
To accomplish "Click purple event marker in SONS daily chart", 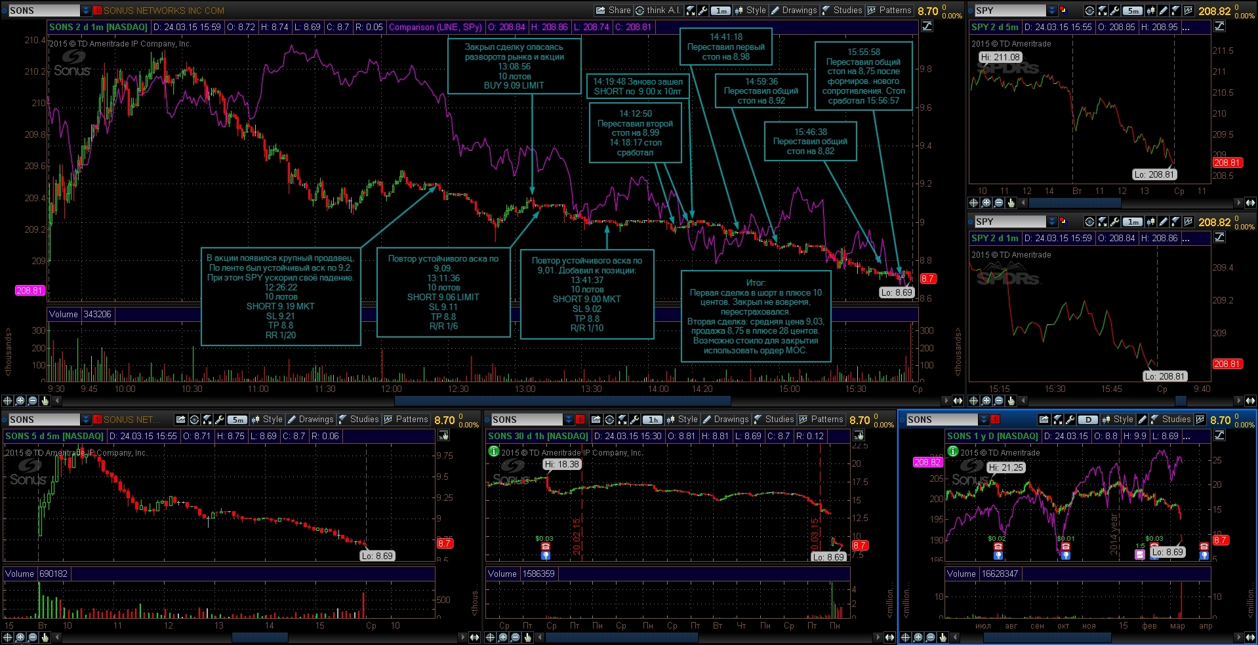I will tap(1140, 555).
